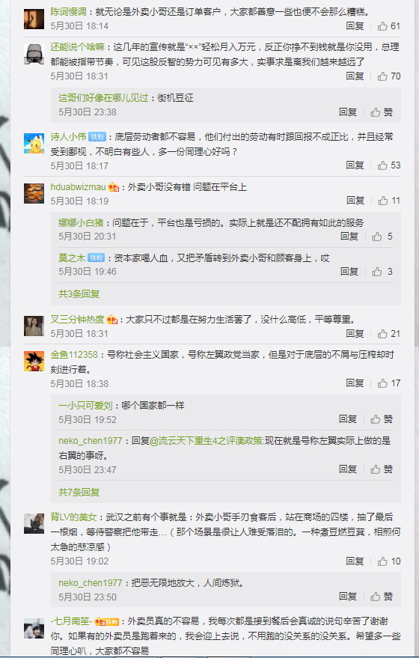Image resolution: width=419 pixels, height=658 pixels.
Task: Click the 铁粉 badge next to 莫之木
Action: pyautogui.click(x=96, y=258)
